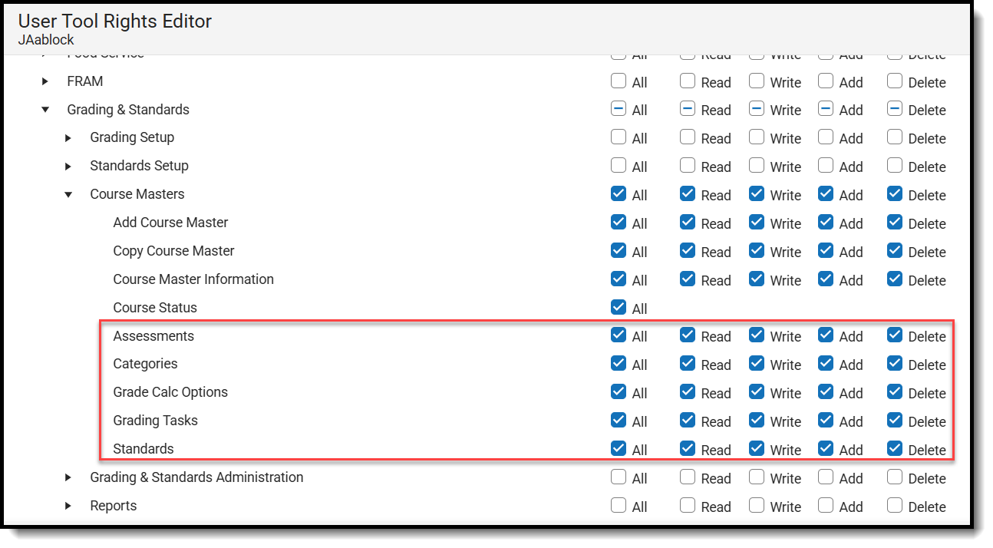The image size is (993, 548).
Task: Select the Course Master Information row
Action: [x=193, y=279]
